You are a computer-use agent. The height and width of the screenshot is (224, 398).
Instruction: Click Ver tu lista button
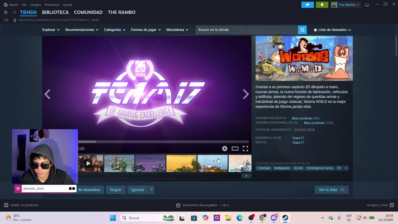[331, 190]
